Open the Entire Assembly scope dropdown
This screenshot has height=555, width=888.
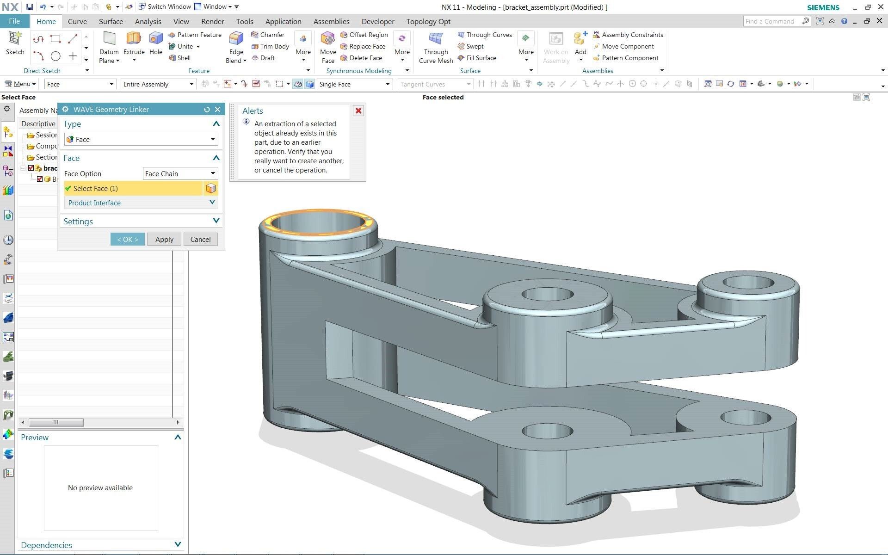159,84
